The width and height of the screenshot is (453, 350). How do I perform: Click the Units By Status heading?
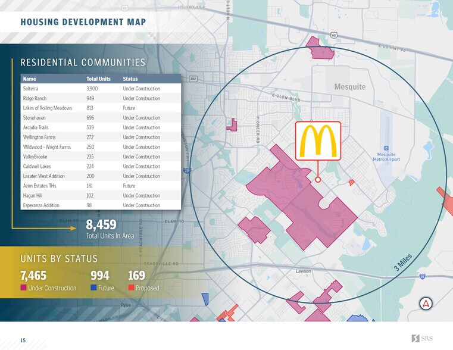[x=59, y=258]
